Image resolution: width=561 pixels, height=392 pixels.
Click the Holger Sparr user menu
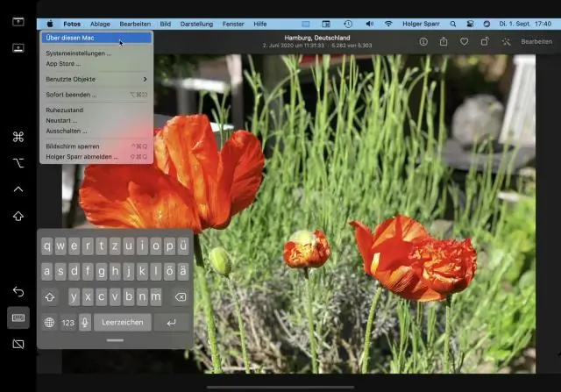(421, 24)
